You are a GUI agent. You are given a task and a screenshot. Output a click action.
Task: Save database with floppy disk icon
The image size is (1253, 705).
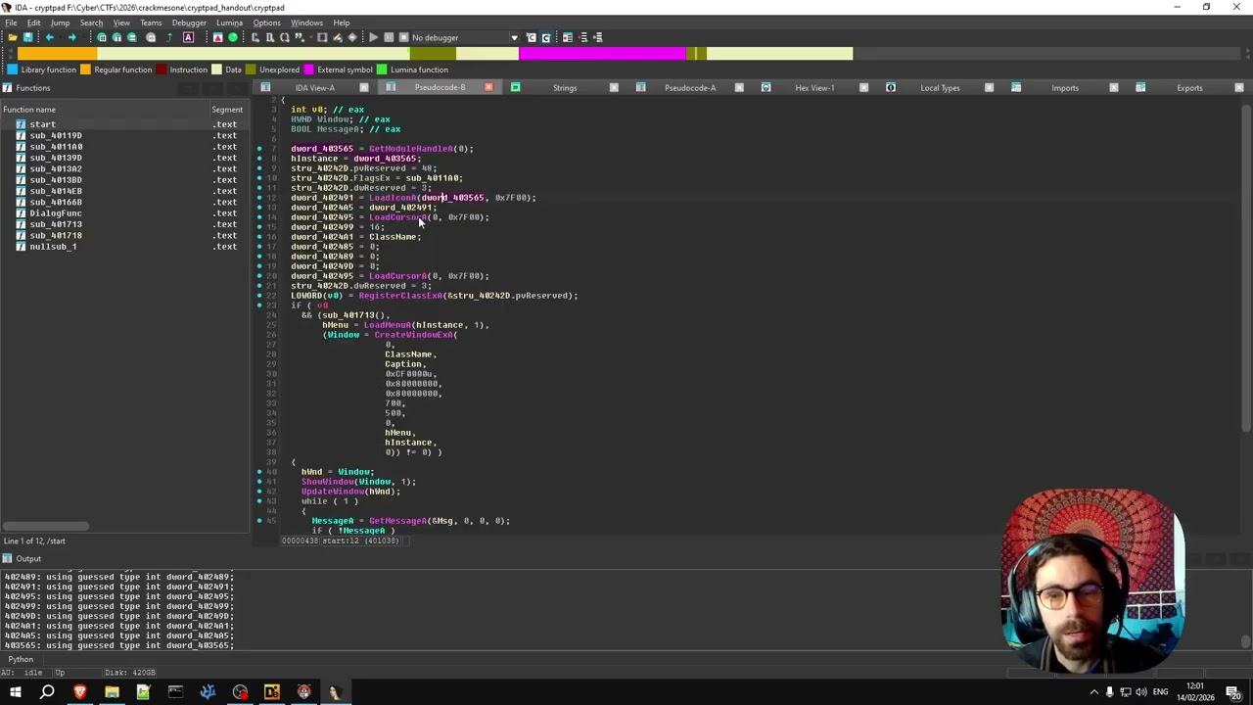(x=27, y=37)
